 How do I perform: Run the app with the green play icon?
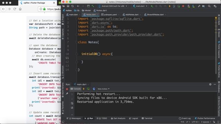click(152, 6)
